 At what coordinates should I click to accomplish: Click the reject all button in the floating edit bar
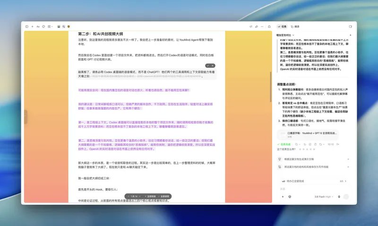(150, 197)
